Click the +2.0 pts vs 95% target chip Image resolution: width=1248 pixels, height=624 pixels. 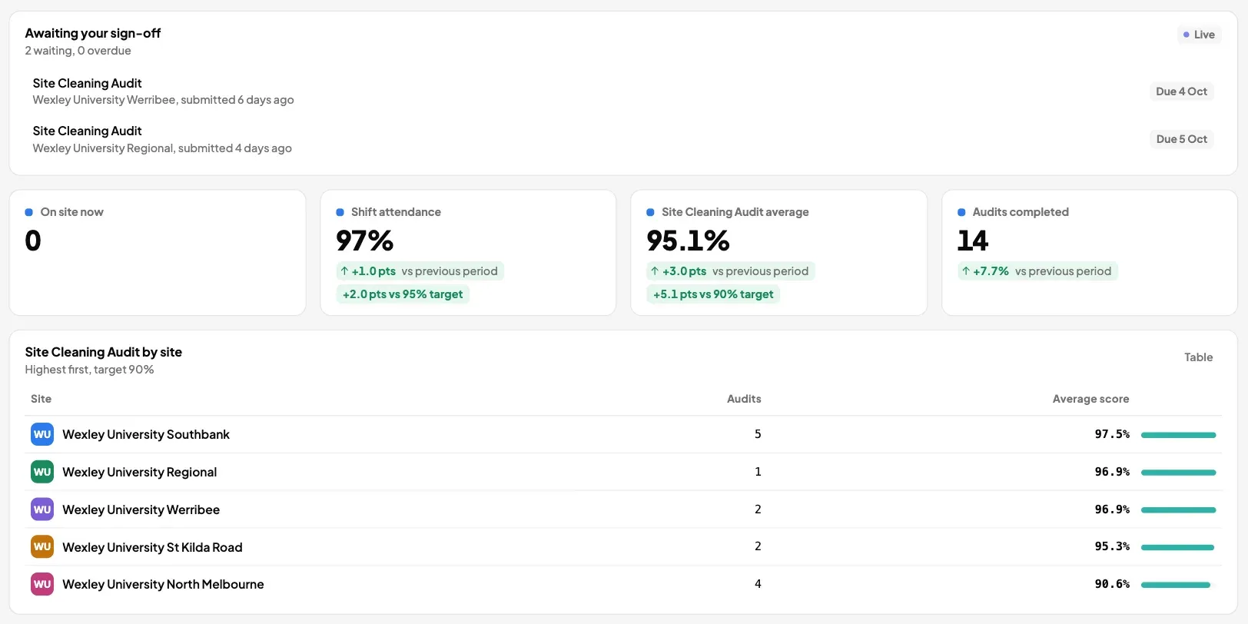click(x=403, y=294)
